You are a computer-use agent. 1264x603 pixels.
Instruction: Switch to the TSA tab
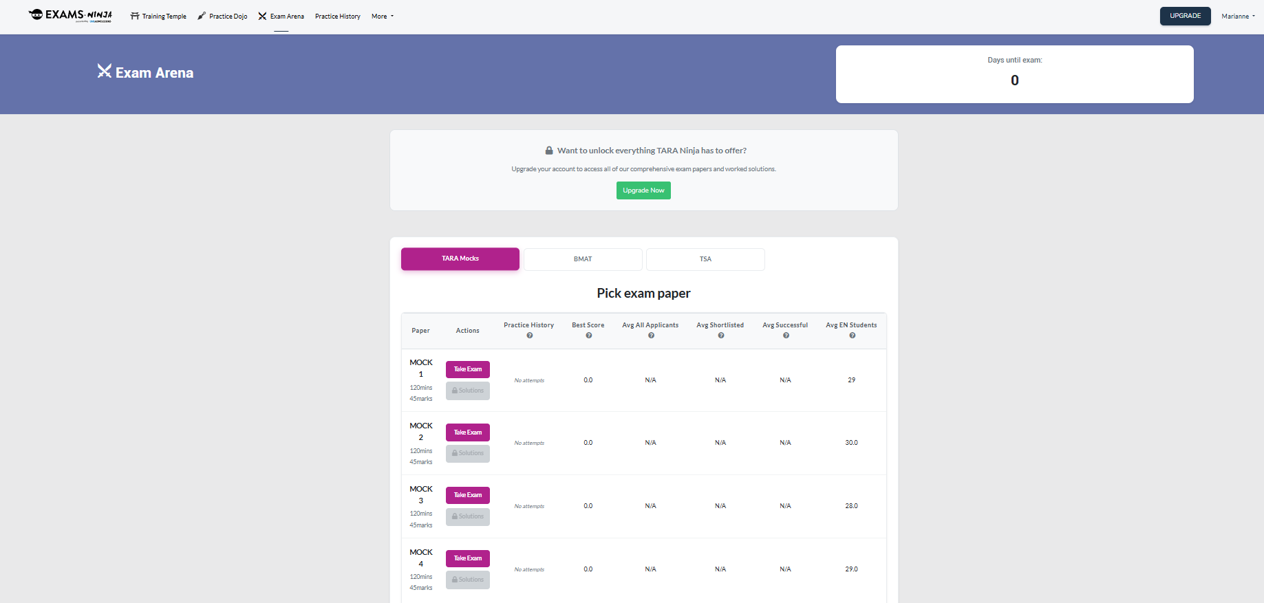[705, 259]
